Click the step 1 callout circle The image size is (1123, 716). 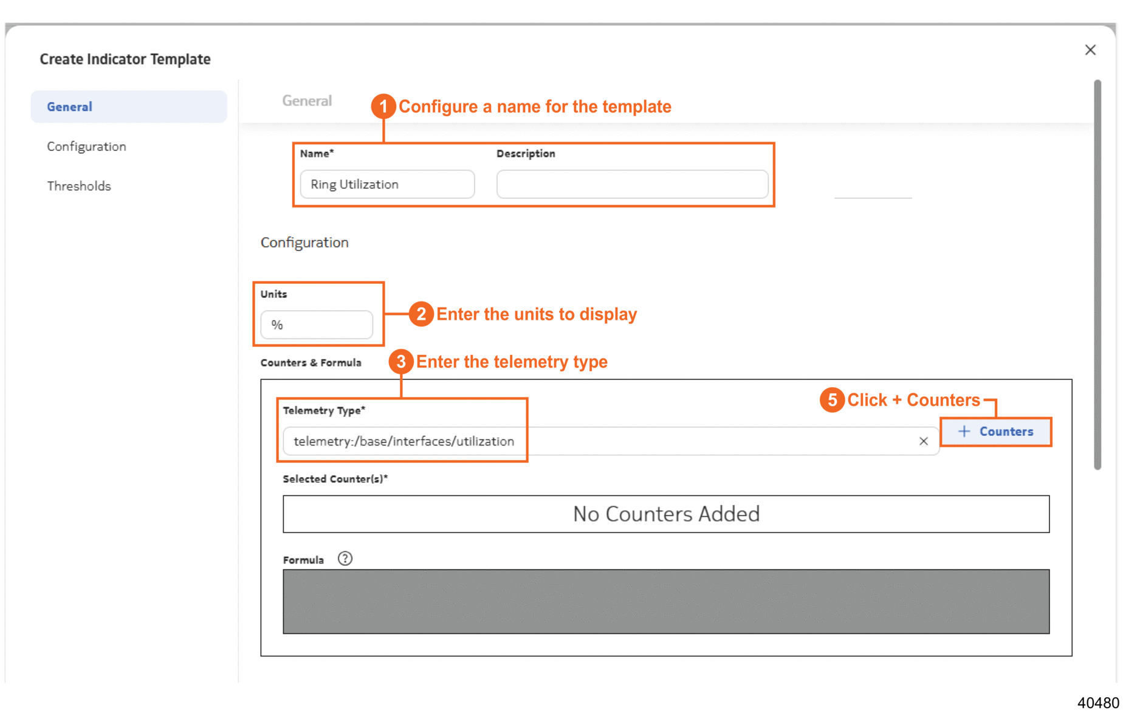coord(383,106)
